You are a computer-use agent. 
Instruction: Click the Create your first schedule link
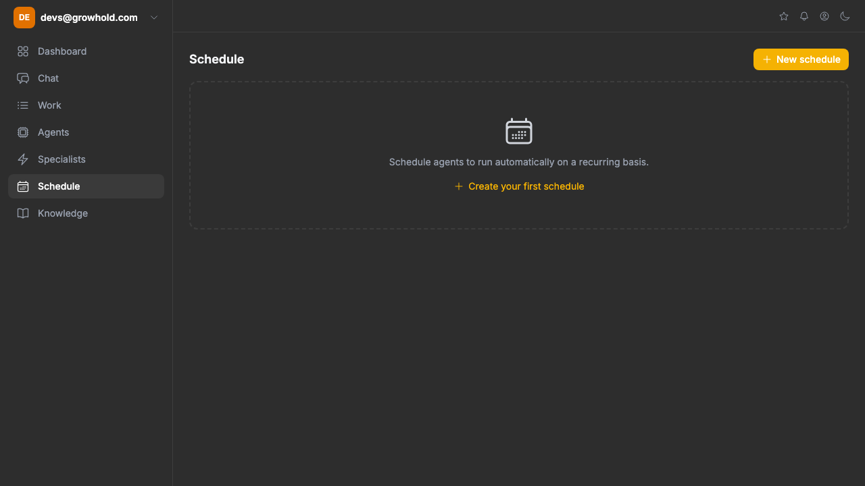tap(526, 186)
